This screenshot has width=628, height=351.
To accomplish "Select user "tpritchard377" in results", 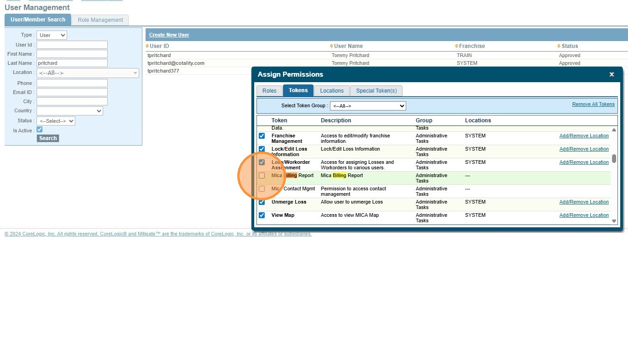I will coord(163,71).
